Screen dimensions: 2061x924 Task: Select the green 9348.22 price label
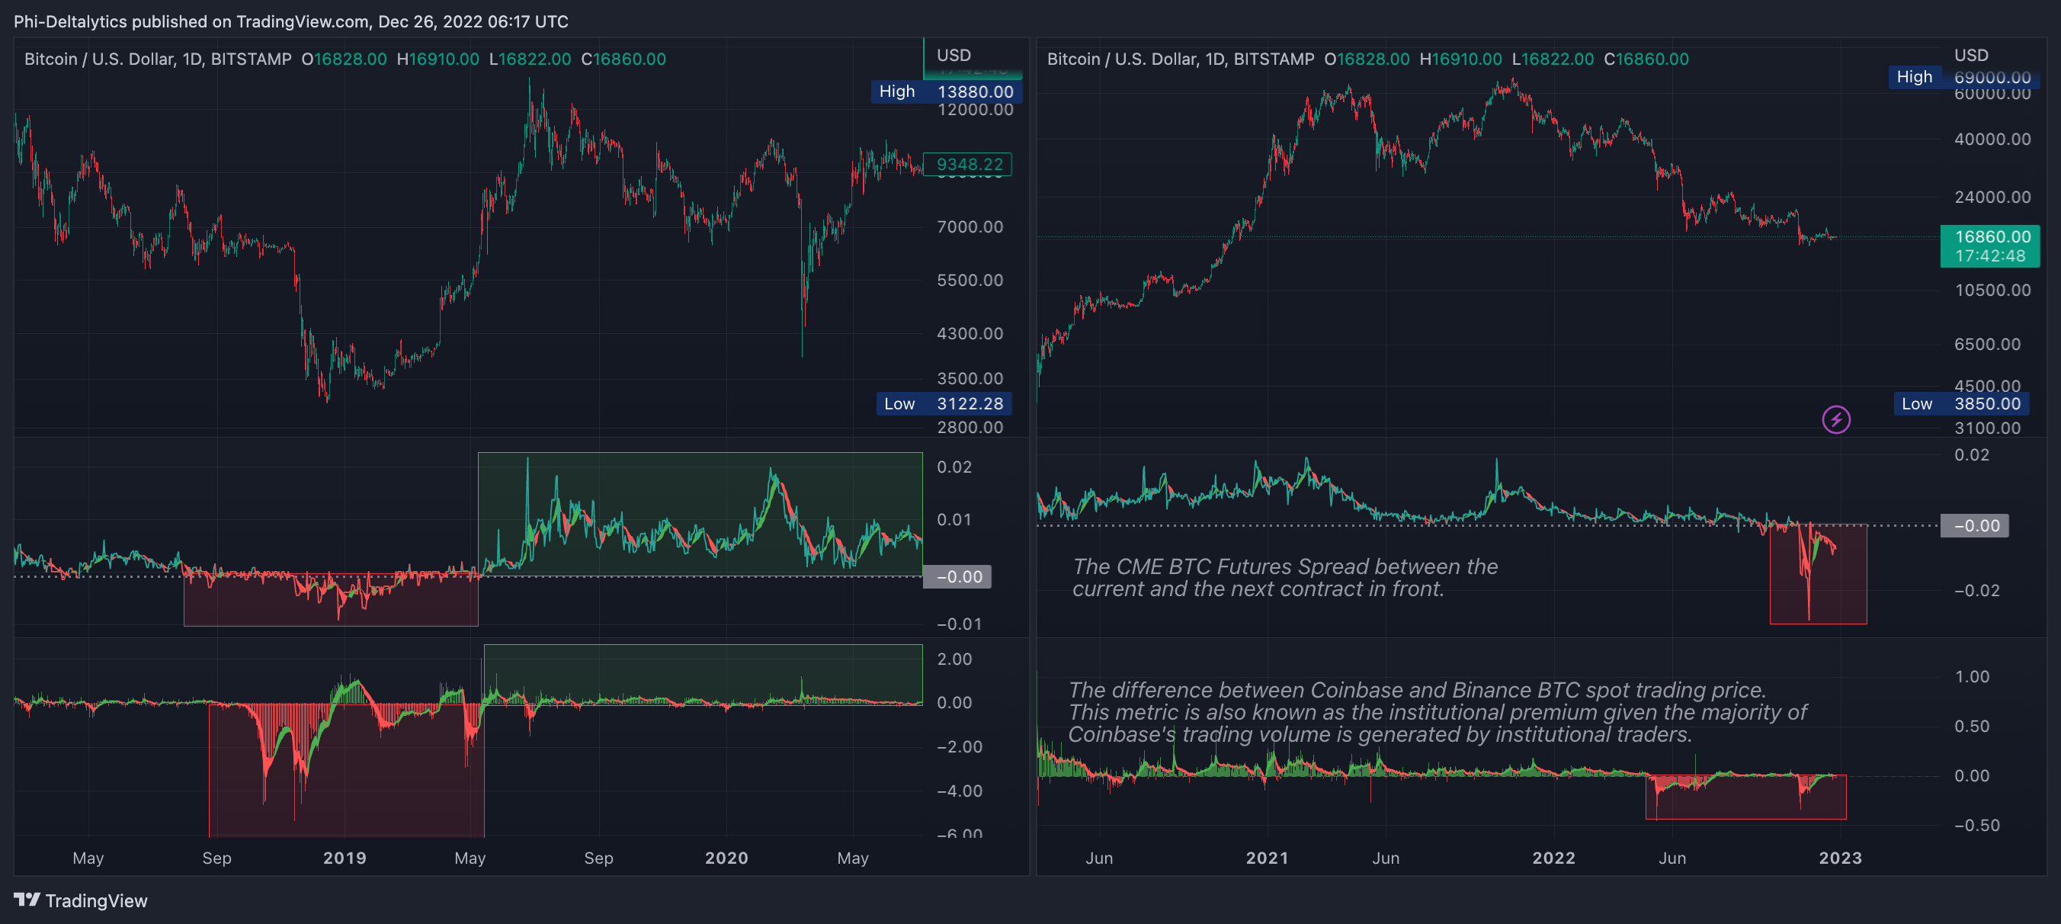(x=968, y=164)
